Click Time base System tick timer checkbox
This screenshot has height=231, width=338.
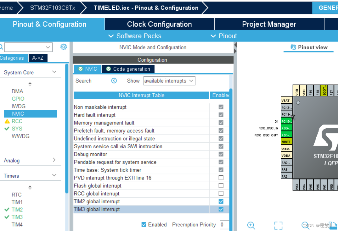pos(221,170)
